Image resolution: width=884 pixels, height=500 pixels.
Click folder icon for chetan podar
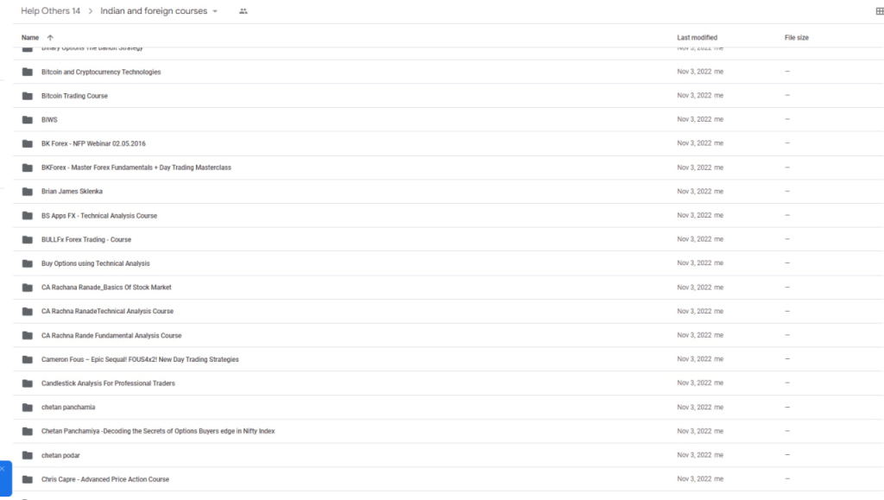[x=27, y=455]
